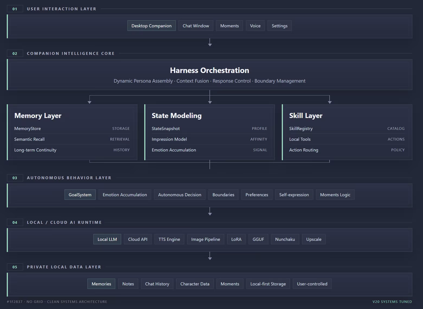
Task: Click the Preferences chip
Action: pyautogui.click(x=257, y=195)
